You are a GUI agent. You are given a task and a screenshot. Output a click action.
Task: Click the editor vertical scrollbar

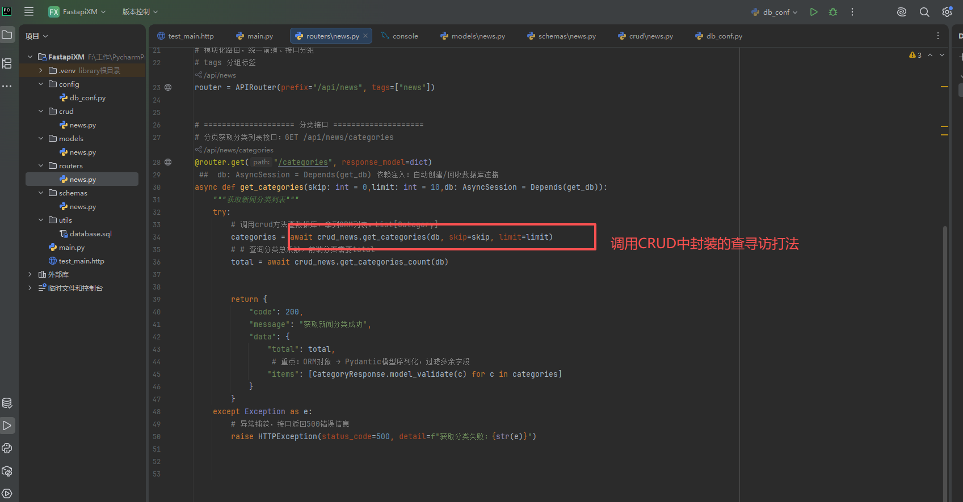(945, 363)
